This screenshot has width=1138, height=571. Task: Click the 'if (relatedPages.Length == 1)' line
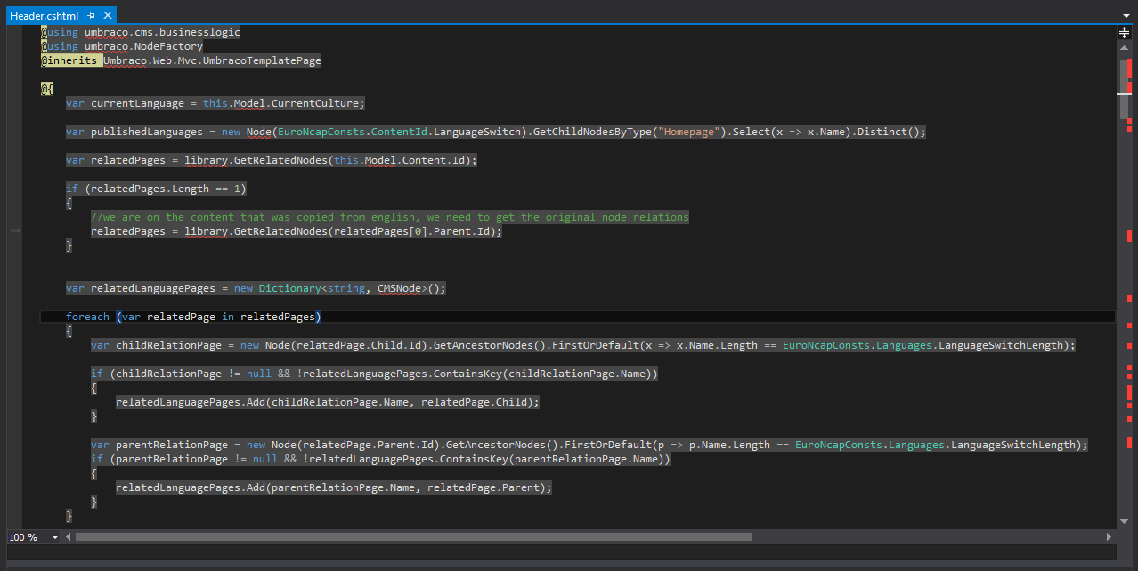pos(156,189)
